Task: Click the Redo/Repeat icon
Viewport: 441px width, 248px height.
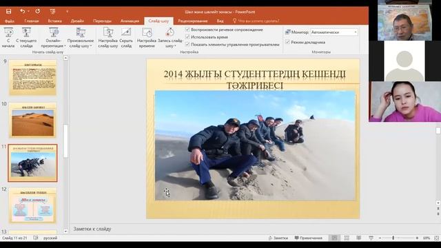Action: coord(38,11)
